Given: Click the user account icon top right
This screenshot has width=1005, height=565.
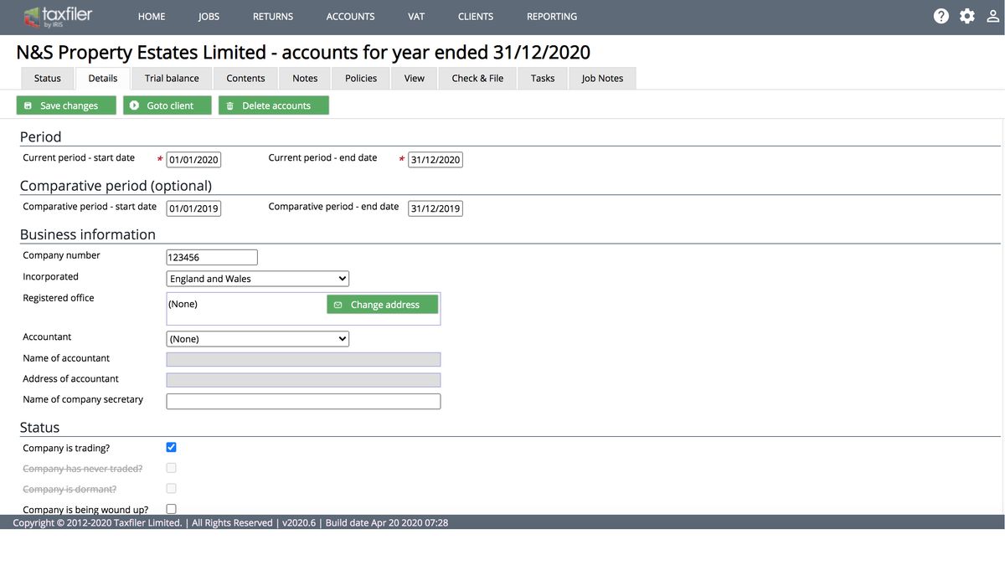Looking at the screenshot, I should (x=993, y=15).
